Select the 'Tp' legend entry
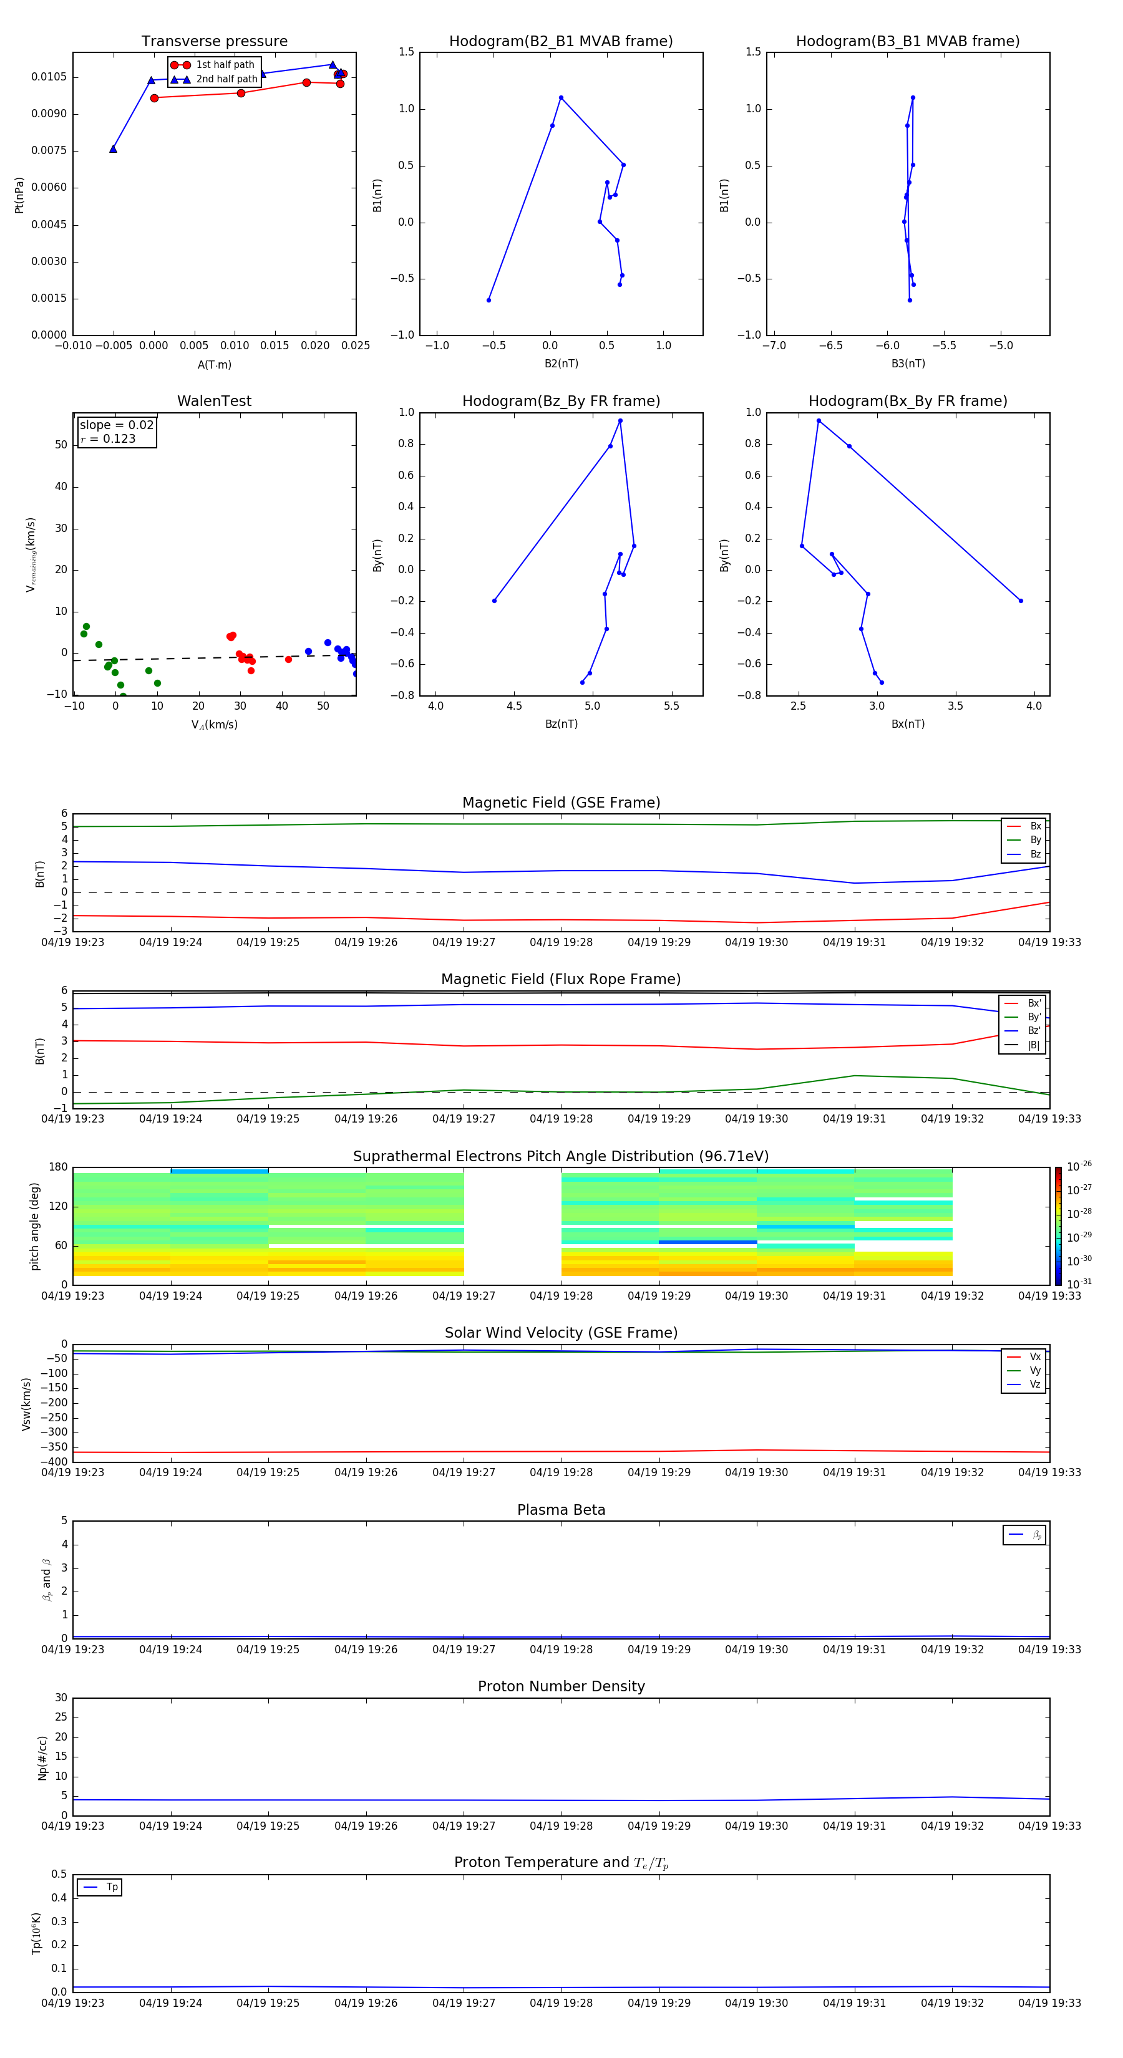Image resolution: width=1123 pixels, height=2058 pixels. coord(100,1887)
